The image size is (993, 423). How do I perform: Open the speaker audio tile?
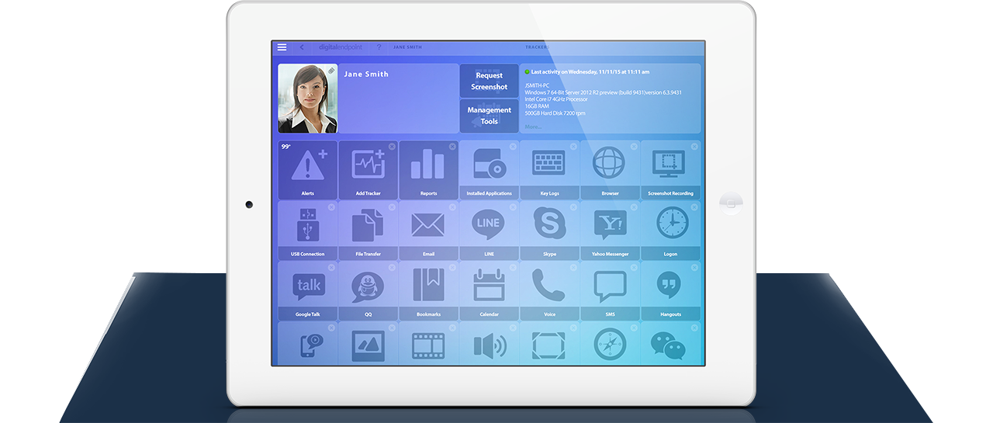pyautogui.click(x=490, y=344)
